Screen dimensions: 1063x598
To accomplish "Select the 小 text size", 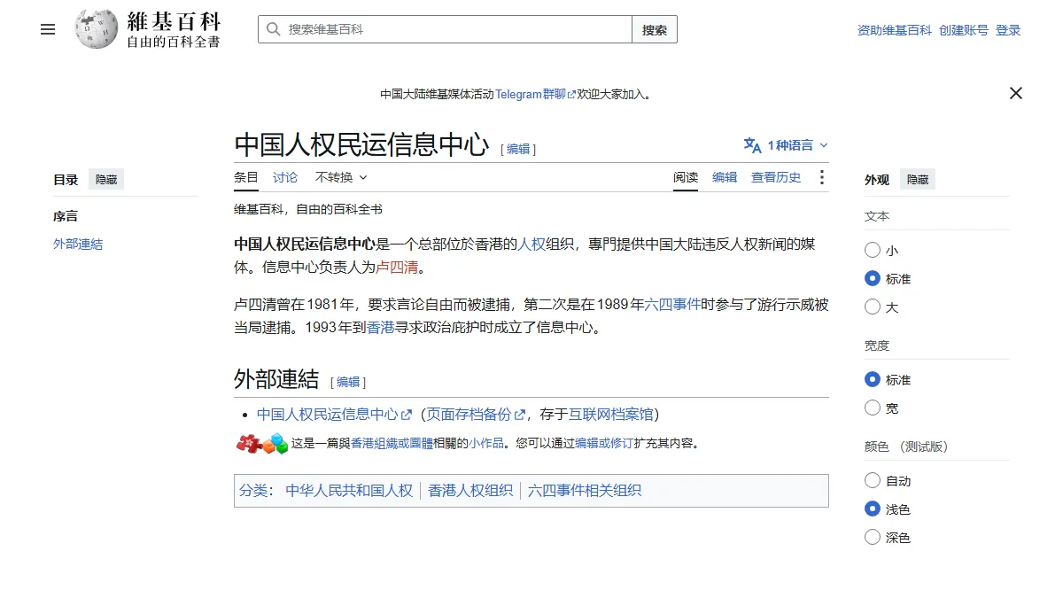I will click(873, 251).
